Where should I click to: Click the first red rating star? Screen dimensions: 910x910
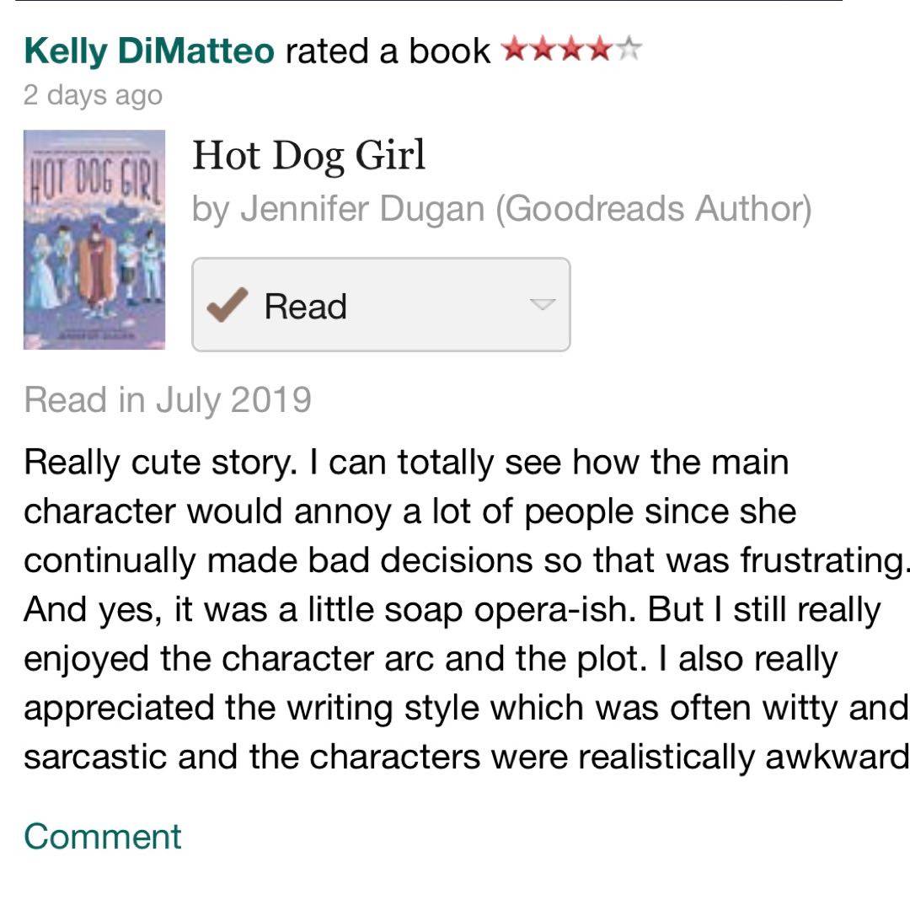[513, 51]
